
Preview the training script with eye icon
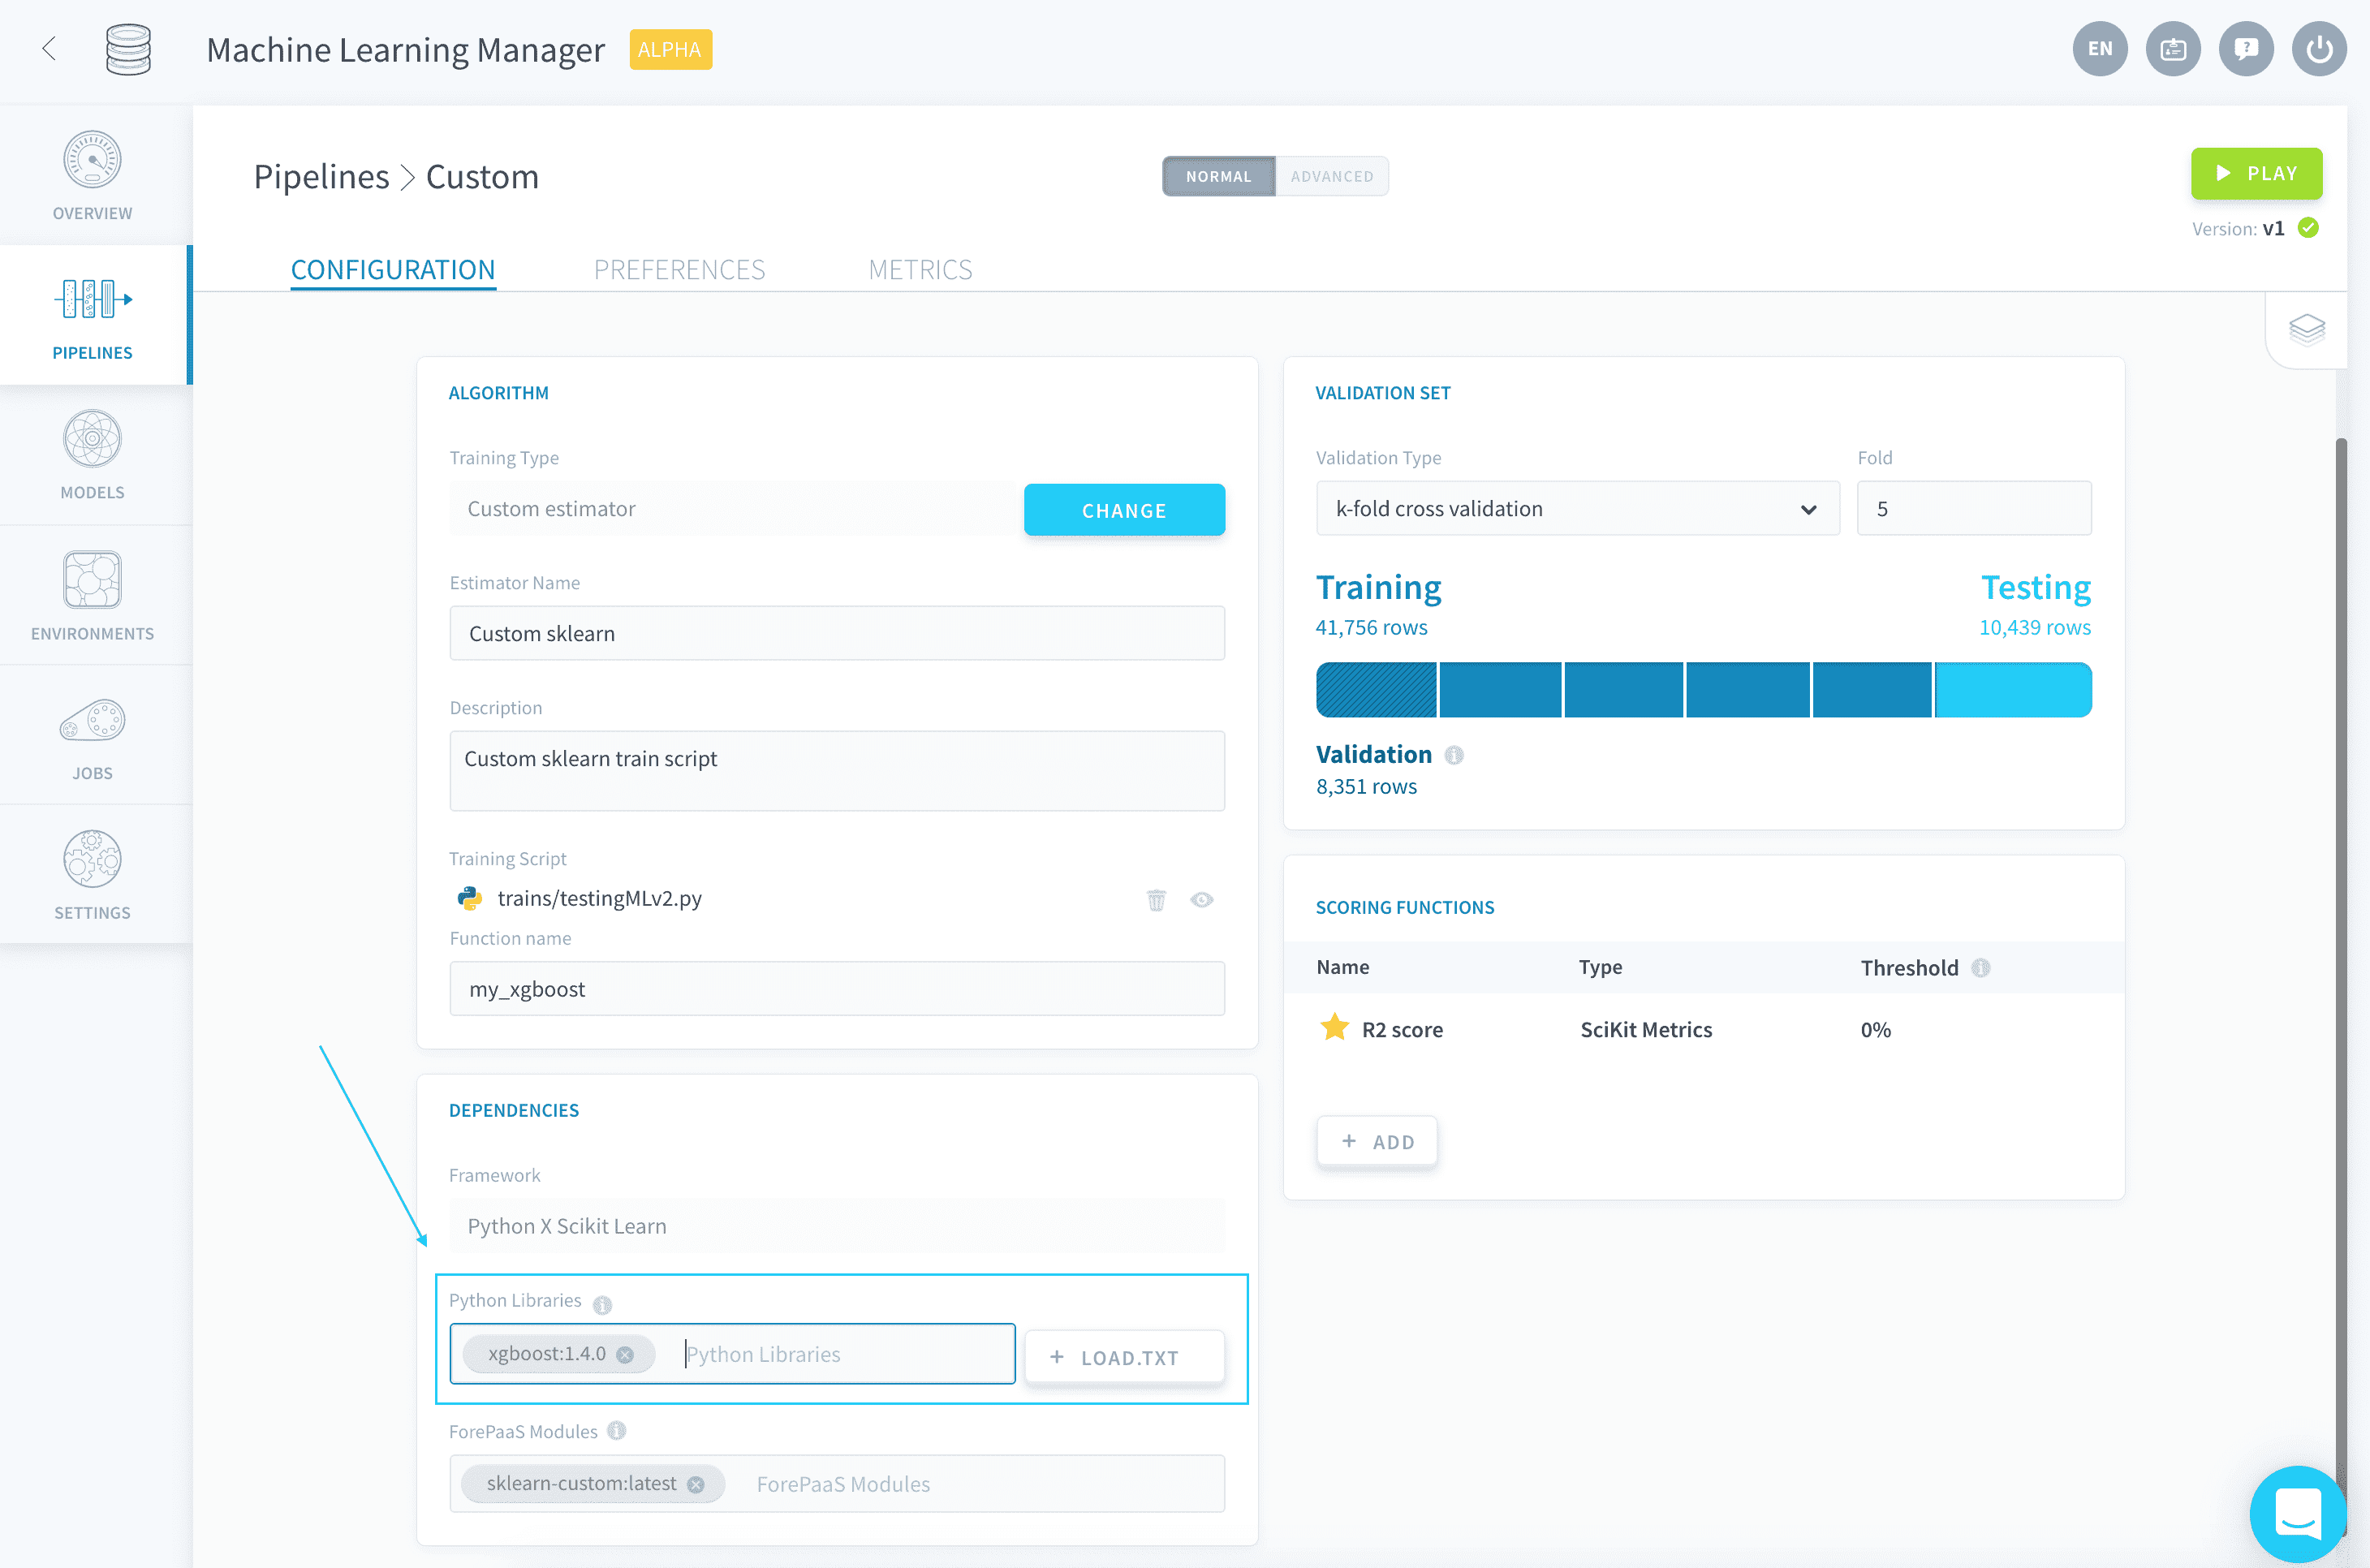(x=1202, y=899)
